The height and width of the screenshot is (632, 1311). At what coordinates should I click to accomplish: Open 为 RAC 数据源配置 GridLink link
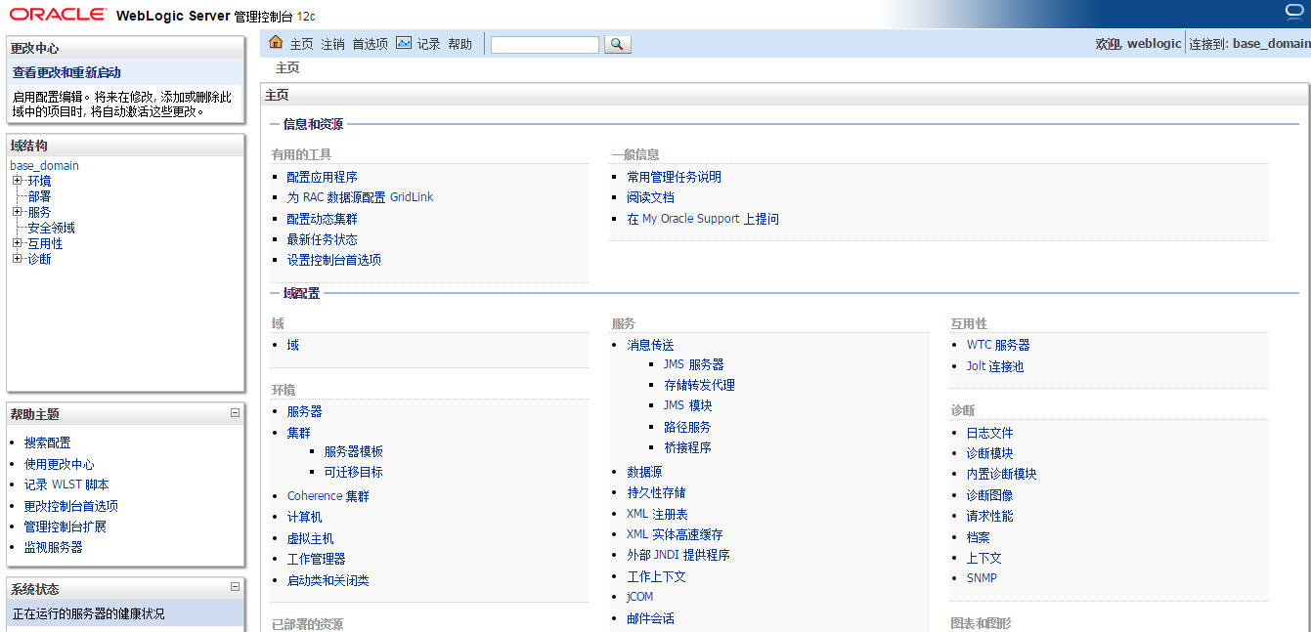click(x=360, y=197)
